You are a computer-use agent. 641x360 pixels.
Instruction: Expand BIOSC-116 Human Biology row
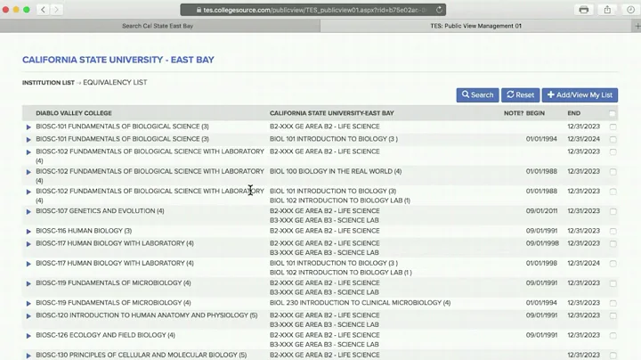coord(28,231)
